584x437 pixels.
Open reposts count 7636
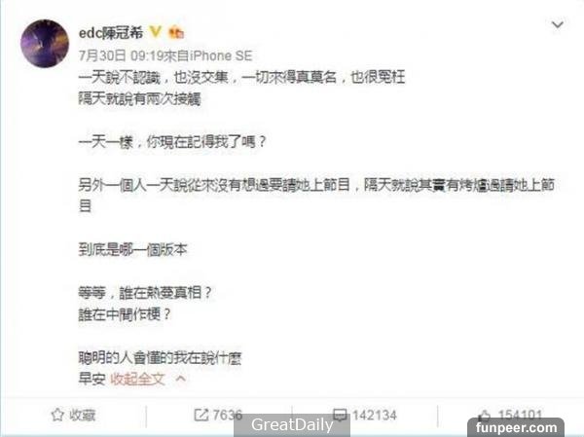(227, 415)
